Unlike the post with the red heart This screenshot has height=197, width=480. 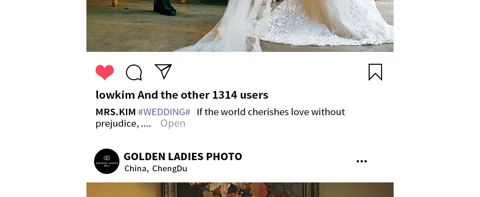point(104,72)
